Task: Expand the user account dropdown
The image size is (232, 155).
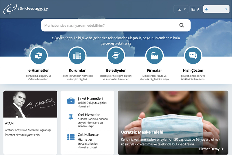Action: pyautogui.click(x=216, y=9)
